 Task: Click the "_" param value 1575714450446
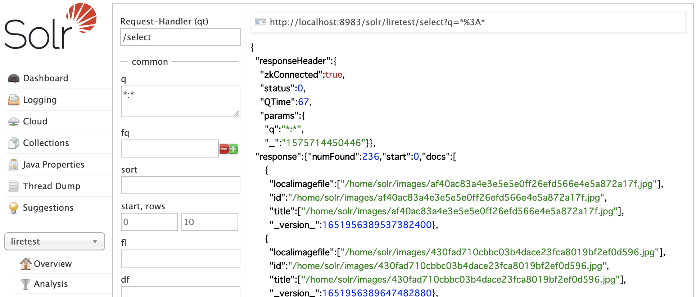(324, 143)
